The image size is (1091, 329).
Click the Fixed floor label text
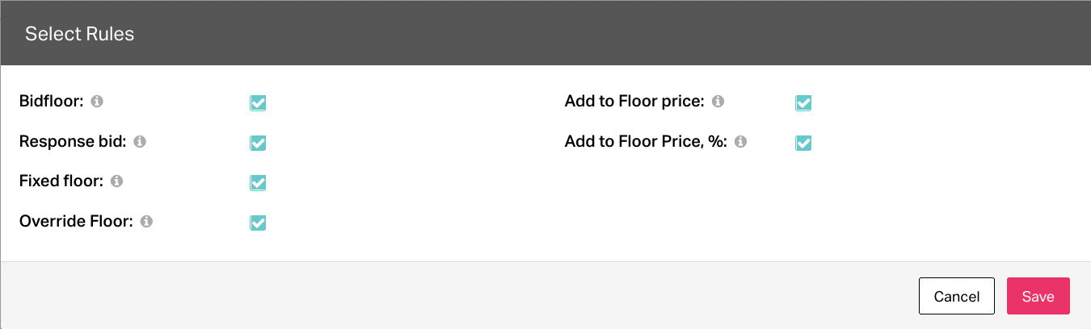click(x=61, y=181)
